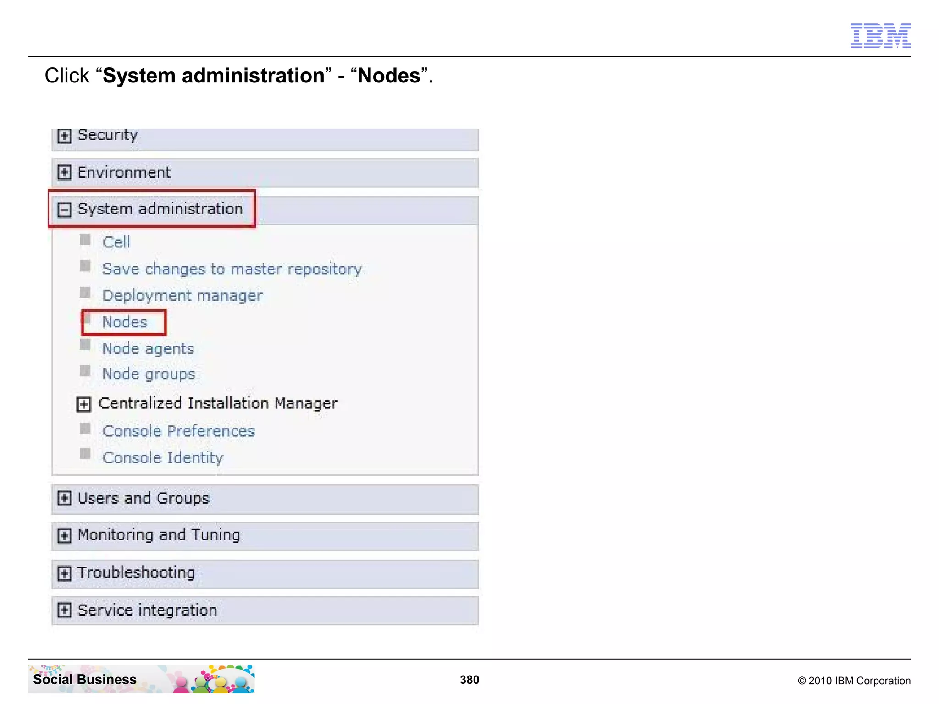Open Save changes to master repository

tap(232, 269)
